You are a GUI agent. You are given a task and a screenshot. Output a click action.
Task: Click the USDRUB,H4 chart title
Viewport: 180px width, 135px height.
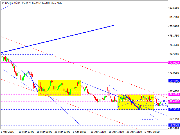click(13, 3)
